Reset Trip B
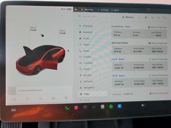This screenshot has height=128, width=171. point(122,76)
